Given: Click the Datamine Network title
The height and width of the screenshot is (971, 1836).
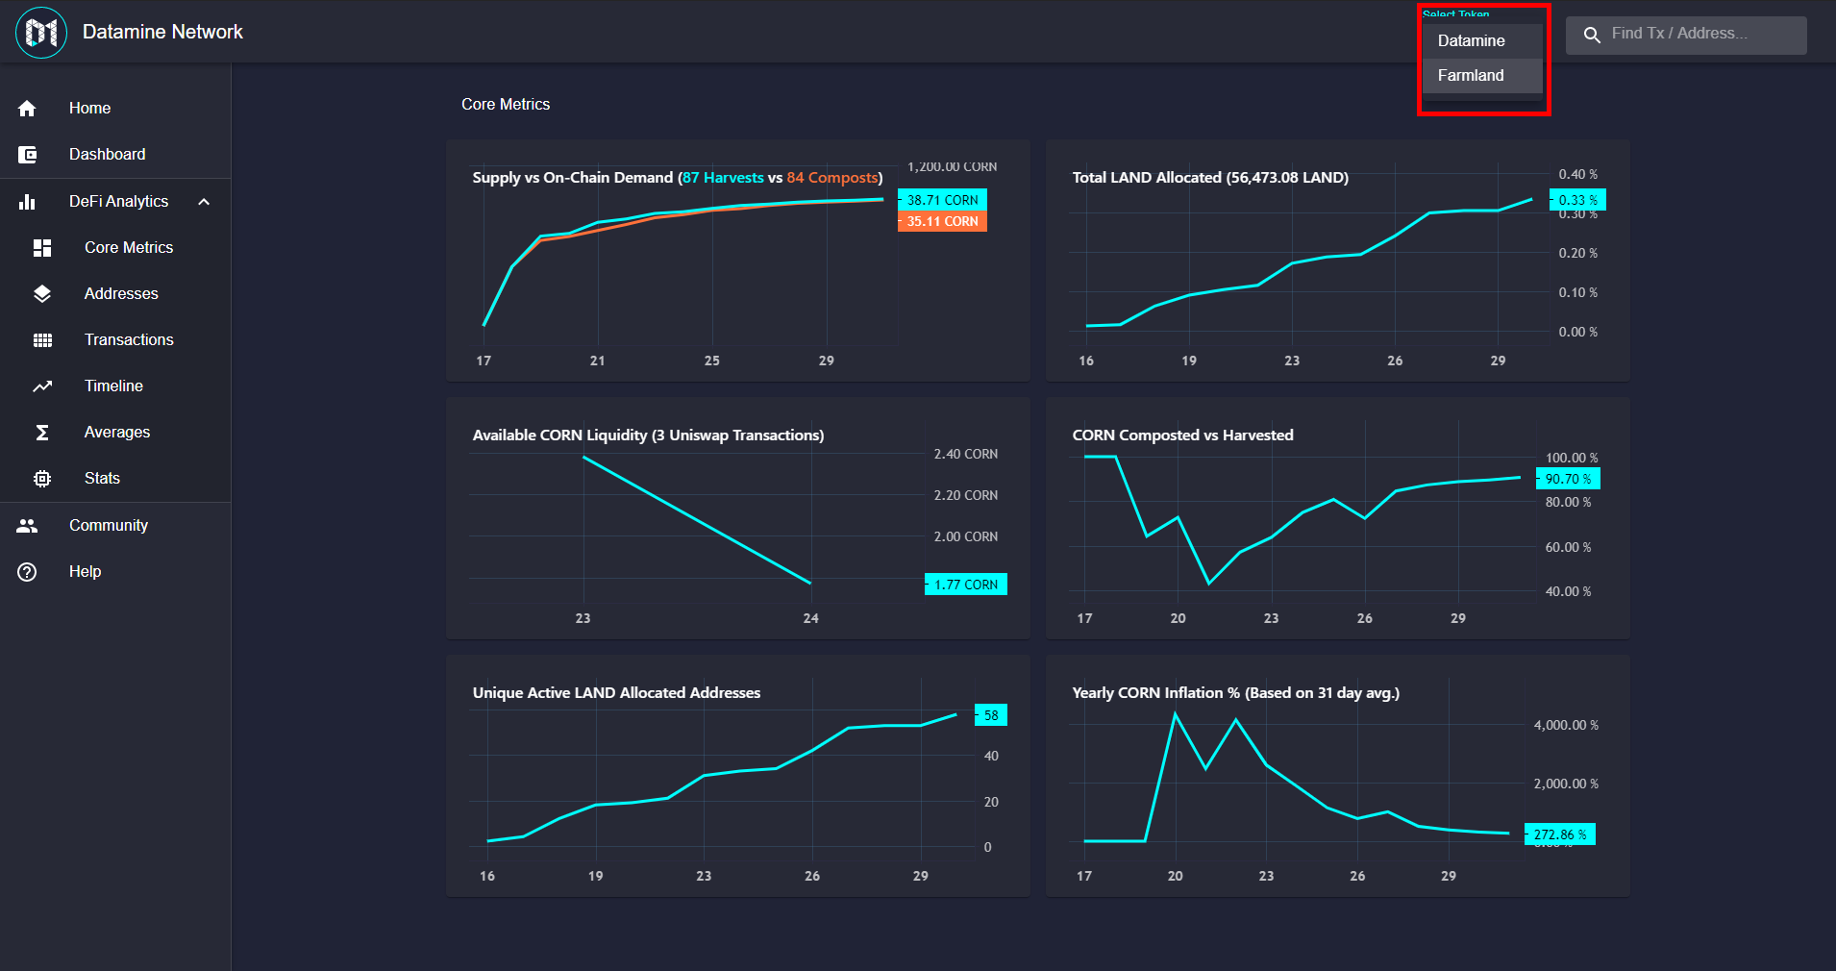Looking at the screenshot, I should point(162,32).
